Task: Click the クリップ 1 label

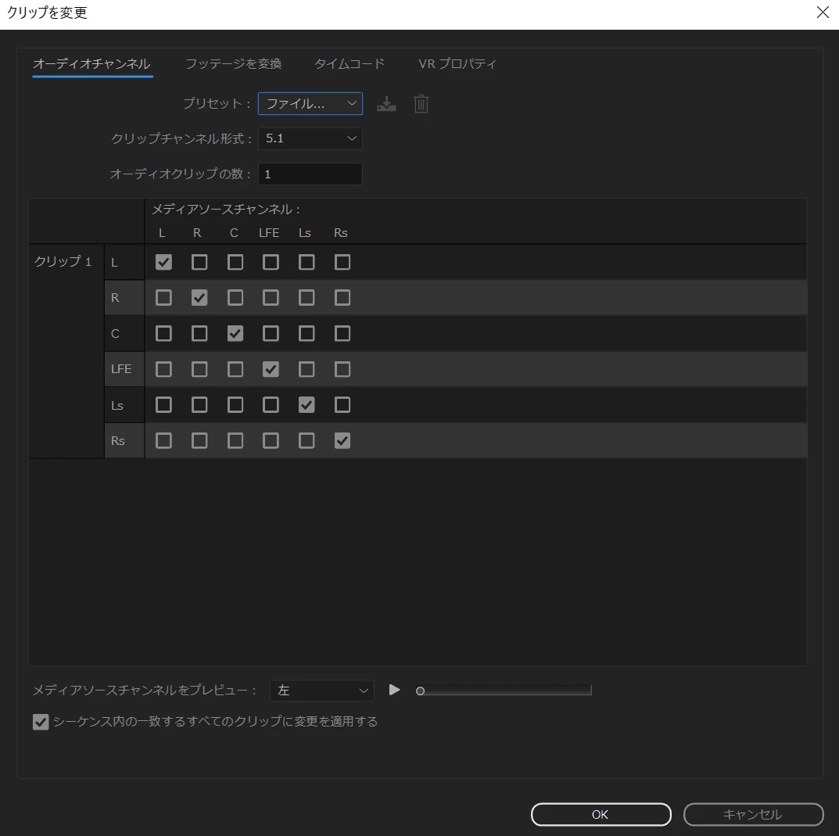Action: (x=63, y=261)
